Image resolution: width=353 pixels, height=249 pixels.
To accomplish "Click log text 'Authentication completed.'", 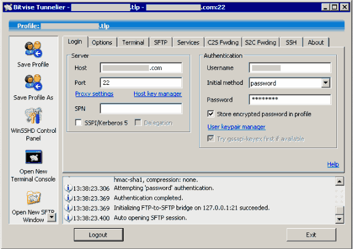I will coord(148,198).
